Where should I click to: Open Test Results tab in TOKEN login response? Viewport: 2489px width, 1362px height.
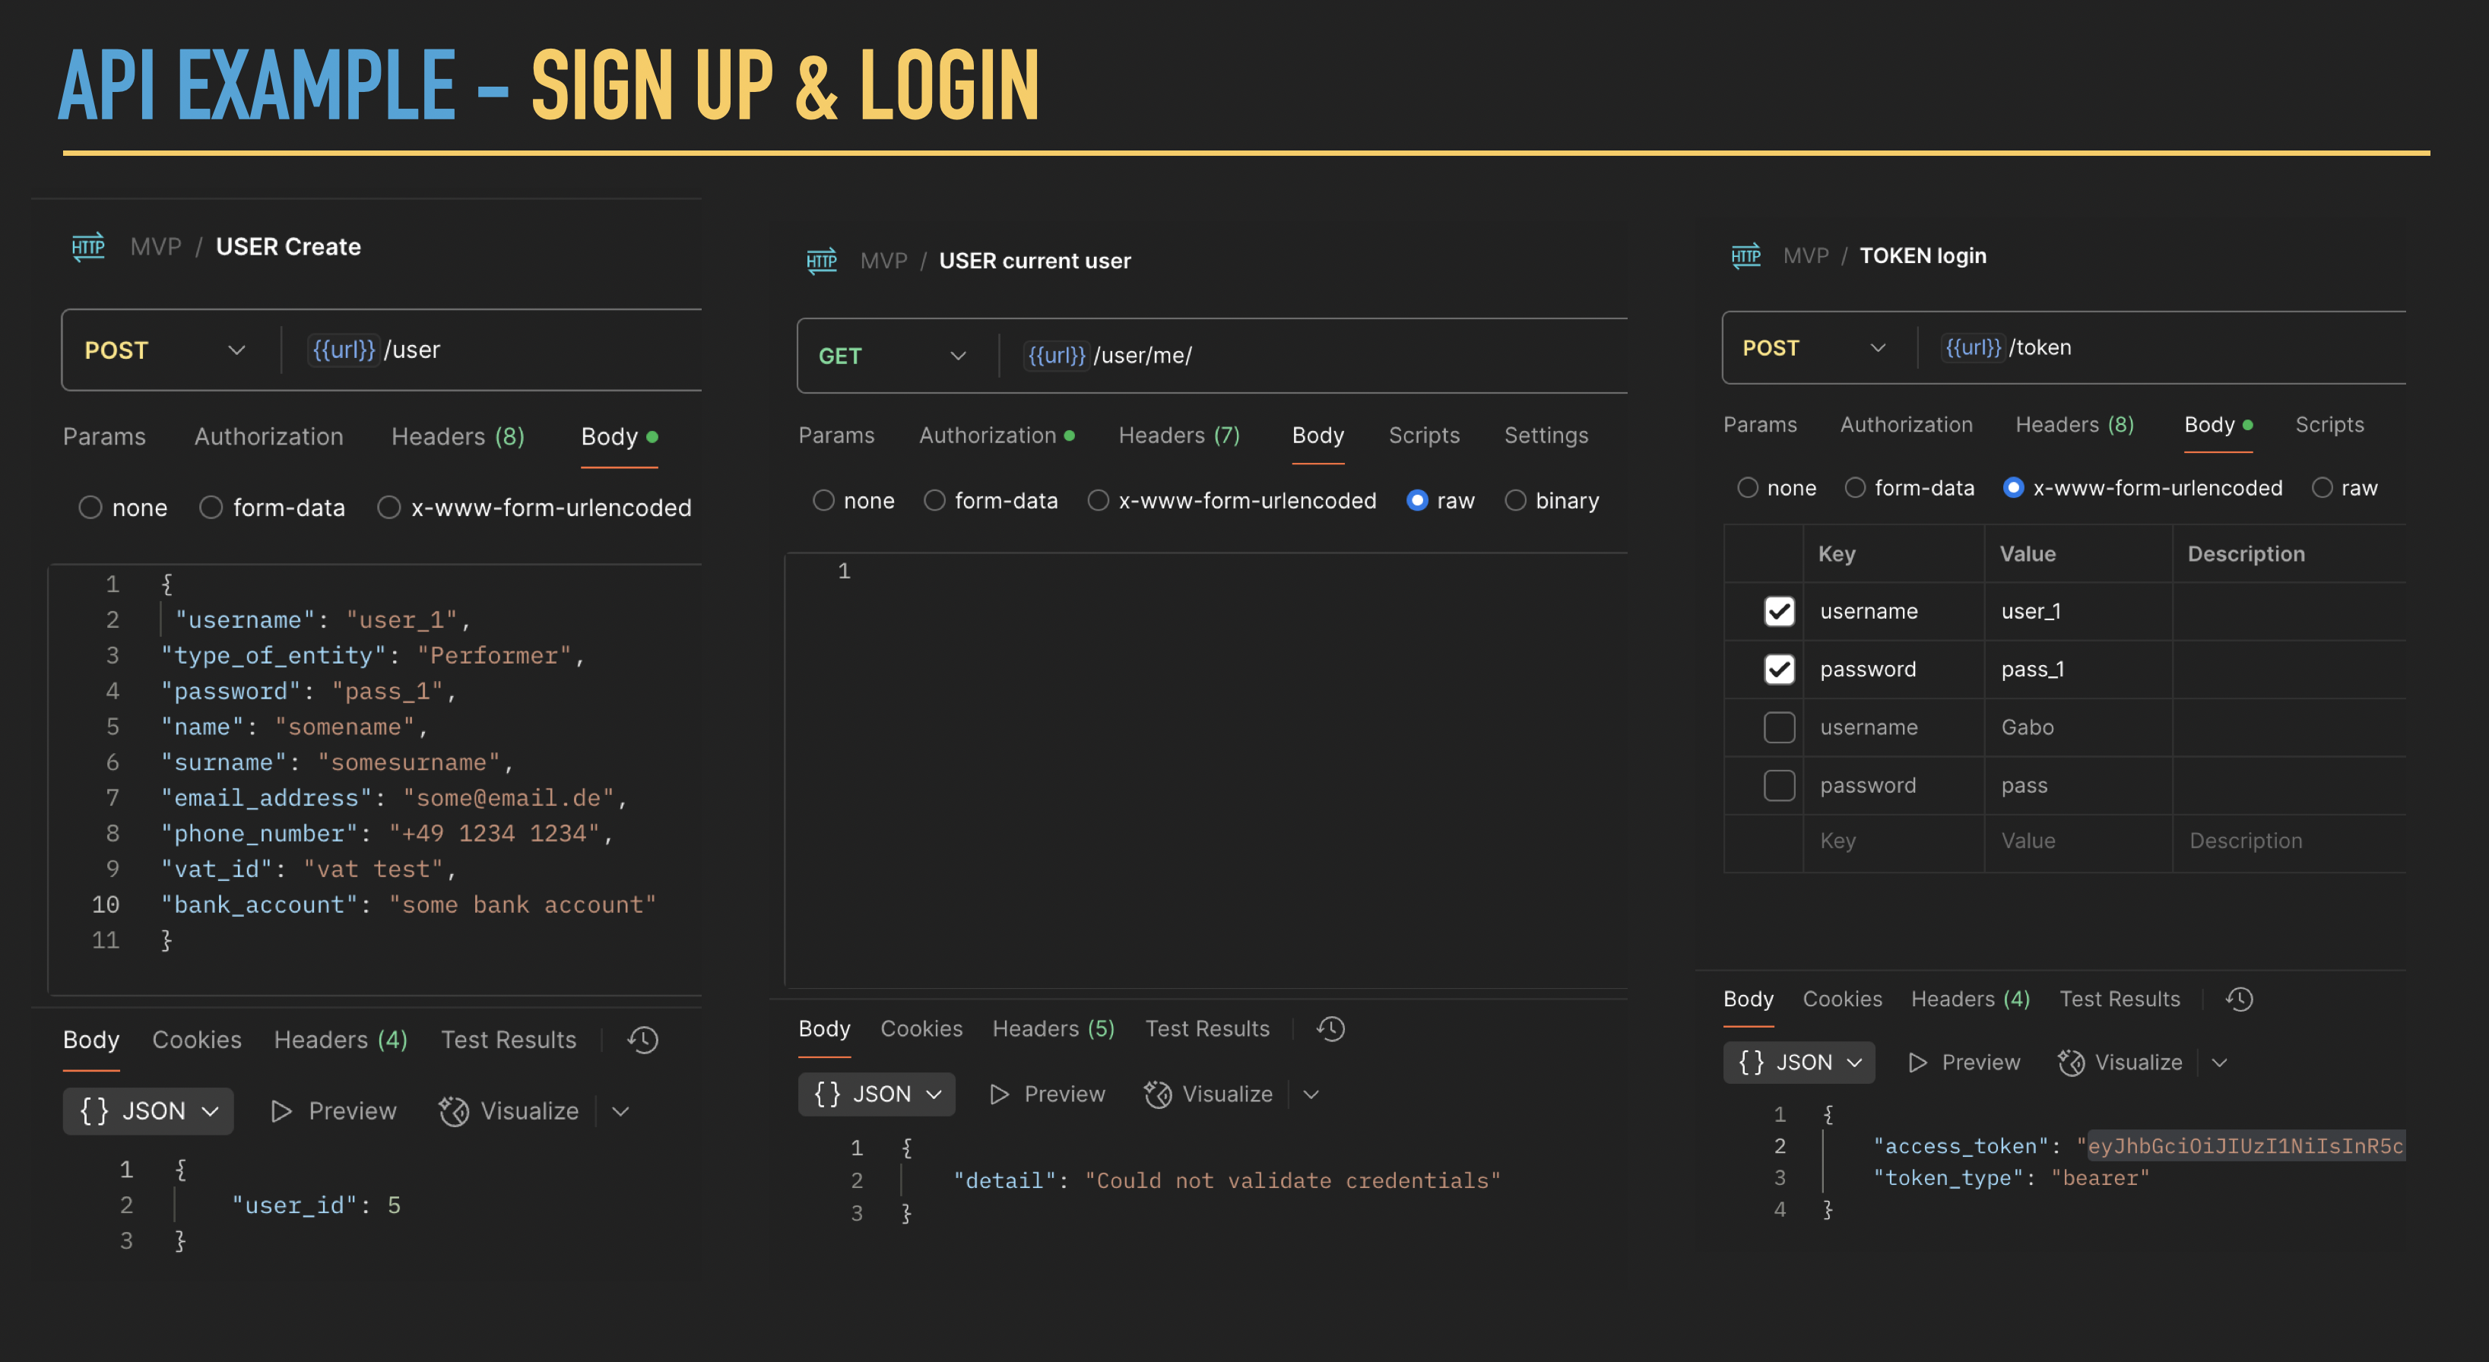2119,999
